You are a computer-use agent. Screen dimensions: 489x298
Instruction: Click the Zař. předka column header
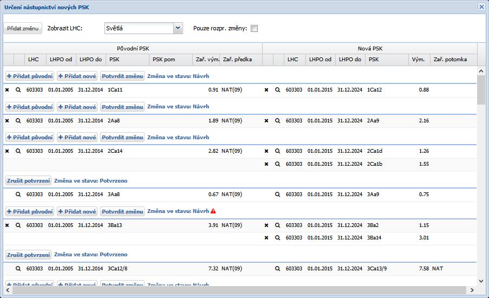point(241,60)
